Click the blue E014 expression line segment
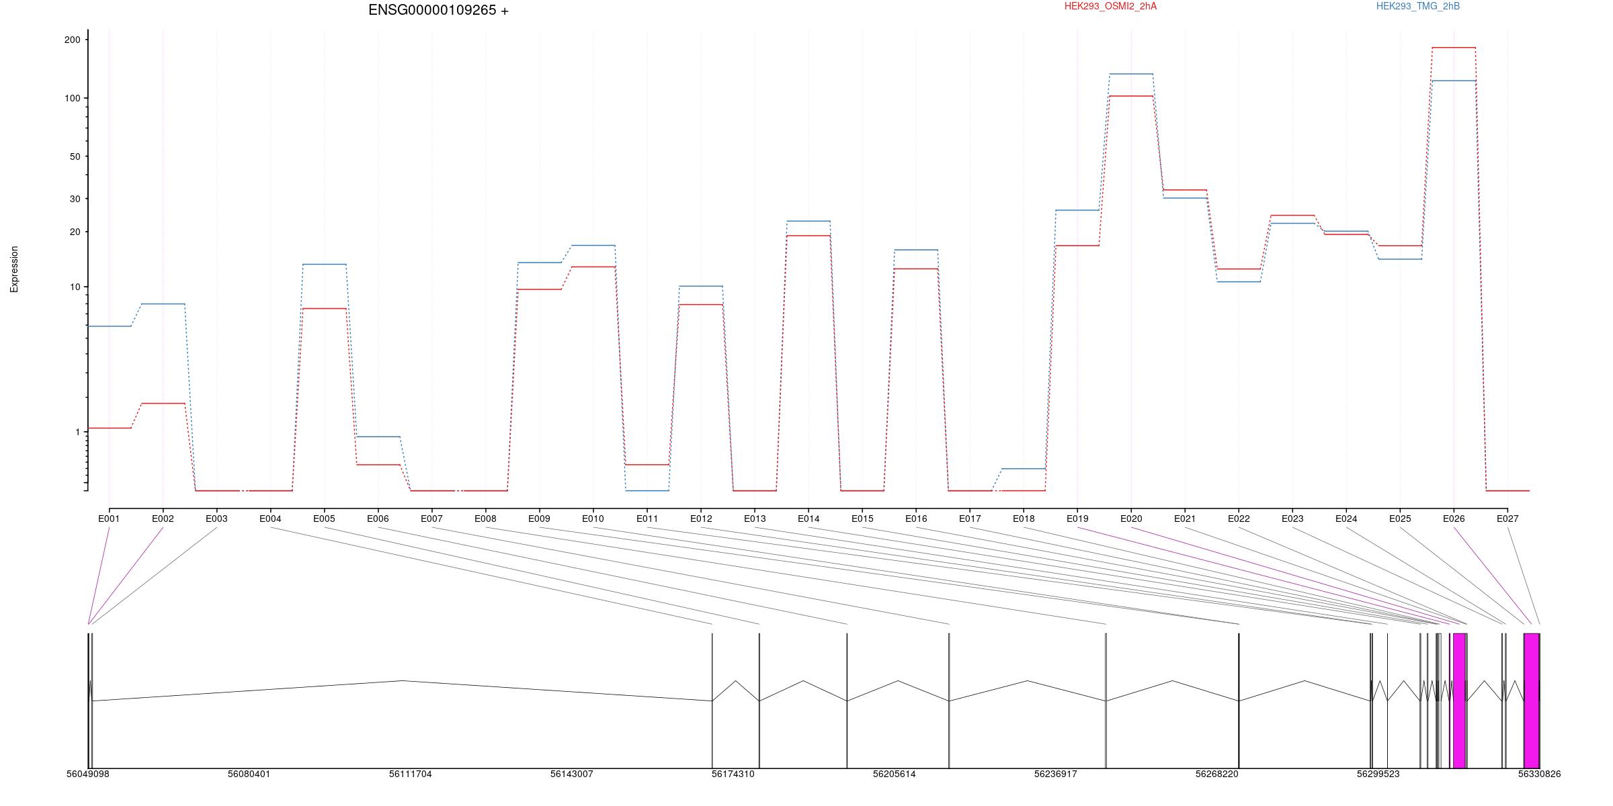 tap(809, 221)
